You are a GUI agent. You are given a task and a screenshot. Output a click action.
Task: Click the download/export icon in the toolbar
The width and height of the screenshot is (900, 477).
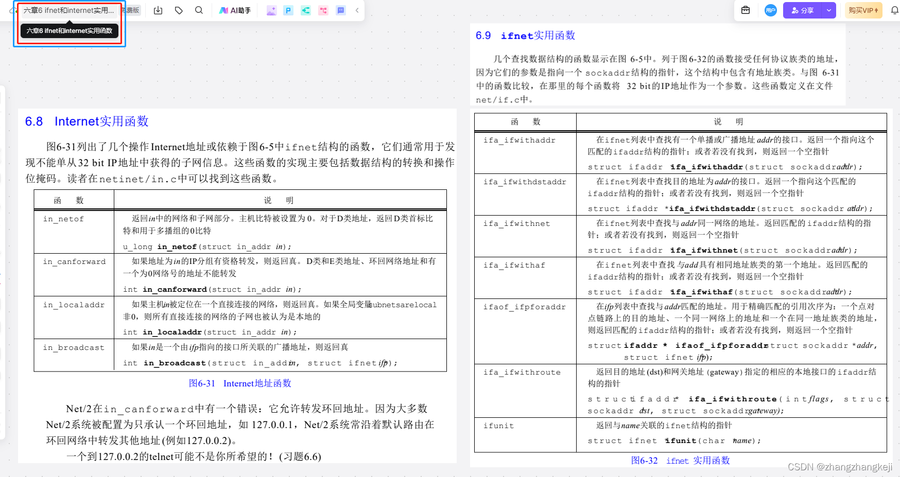[x=158, y=10]
